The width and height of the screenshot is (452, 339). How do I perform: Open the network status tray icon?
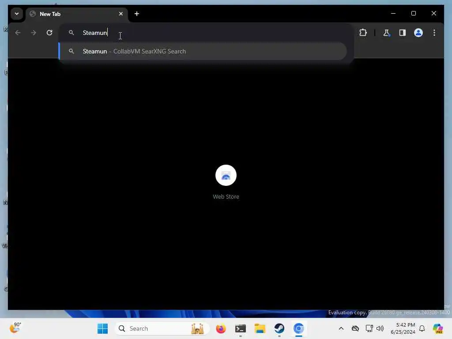(369, 328)
